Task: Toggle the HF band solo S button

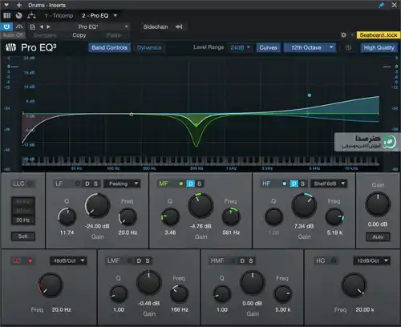Action: click(302, 184)
